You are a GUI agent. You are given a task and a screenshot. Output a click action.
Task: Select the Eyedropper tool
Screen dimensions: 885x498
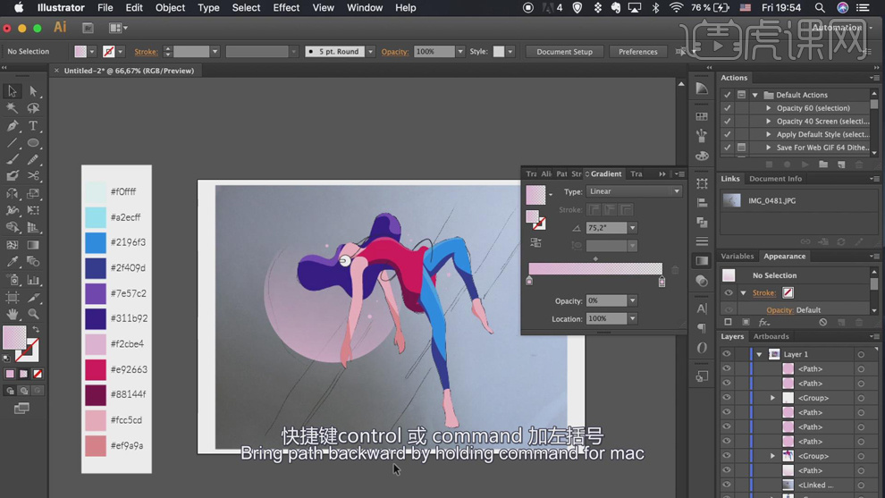click(x=13, y=262)
